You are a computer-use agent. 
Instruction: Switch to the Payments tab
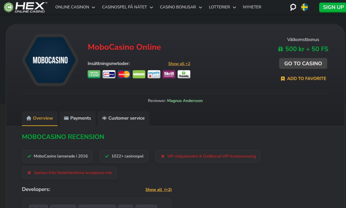(78, 118)
